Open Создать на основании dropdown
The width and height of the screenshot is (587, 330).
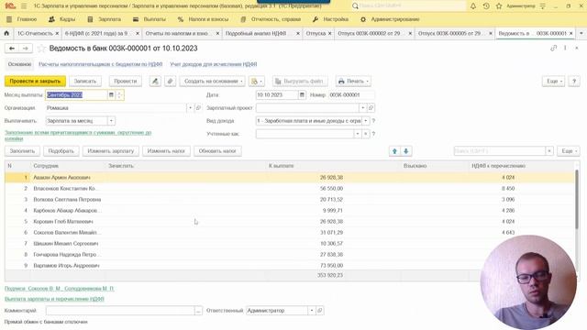(x=212, y=82)
